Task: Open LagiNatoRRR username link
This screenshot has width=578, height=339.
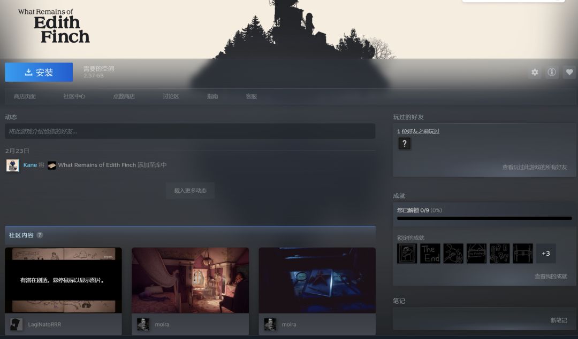Action: [x=44, y=324]
